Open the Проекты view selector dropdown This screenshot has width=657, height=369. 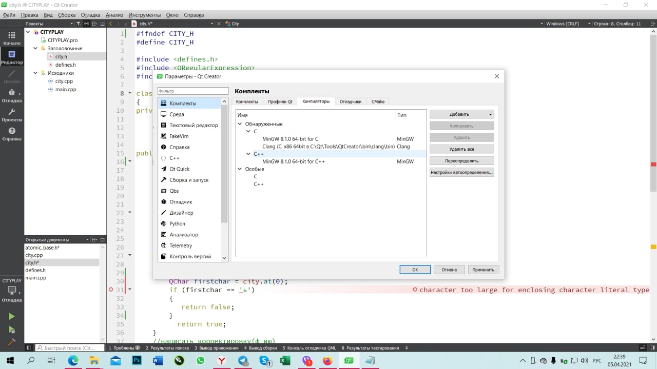coord(49,24)
